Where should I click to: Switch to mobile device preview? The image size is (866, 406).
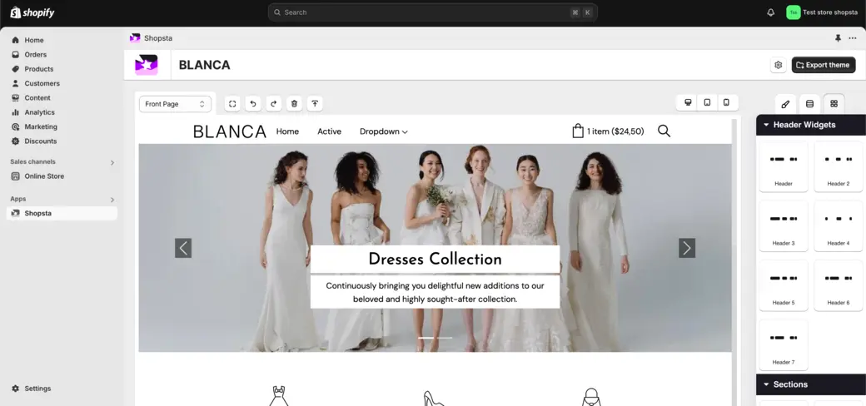726,102
